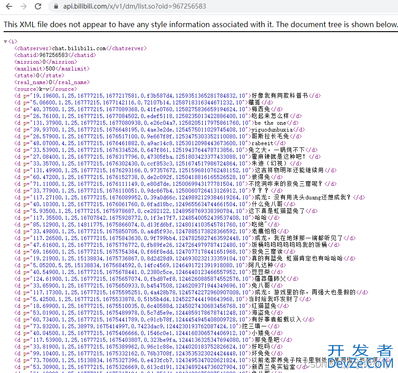398x373 pixels.
Task: Click the browser back arrow
Action: 9,6
